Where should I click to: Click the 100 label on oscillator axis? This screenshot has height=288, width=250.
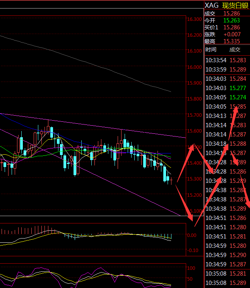point(191,268)
